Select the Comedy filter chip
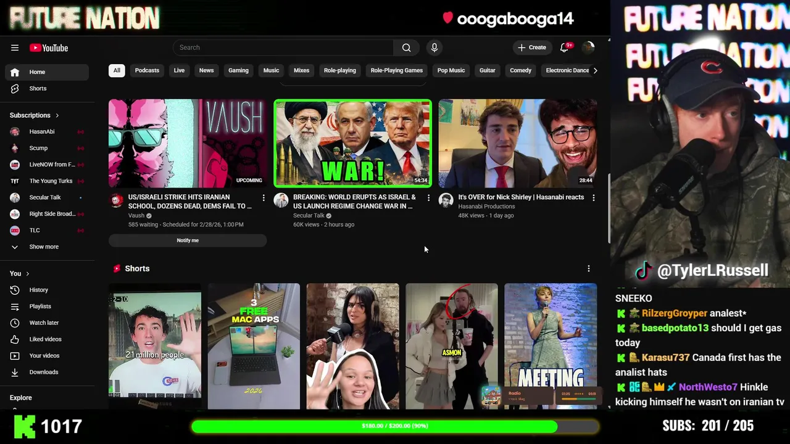Screen dimensions: 790x444 pos(520,70)
